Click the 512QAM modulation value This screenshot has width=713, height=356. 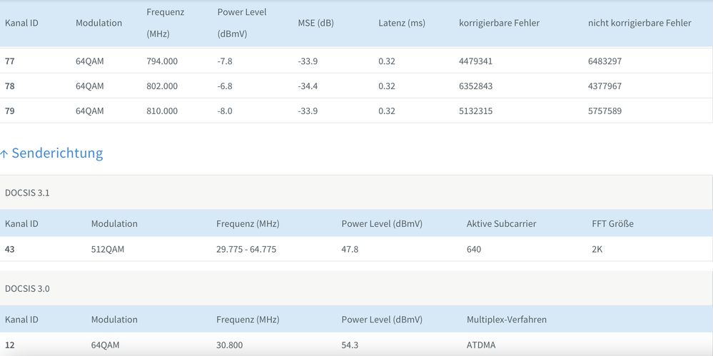tap(108, 249)
